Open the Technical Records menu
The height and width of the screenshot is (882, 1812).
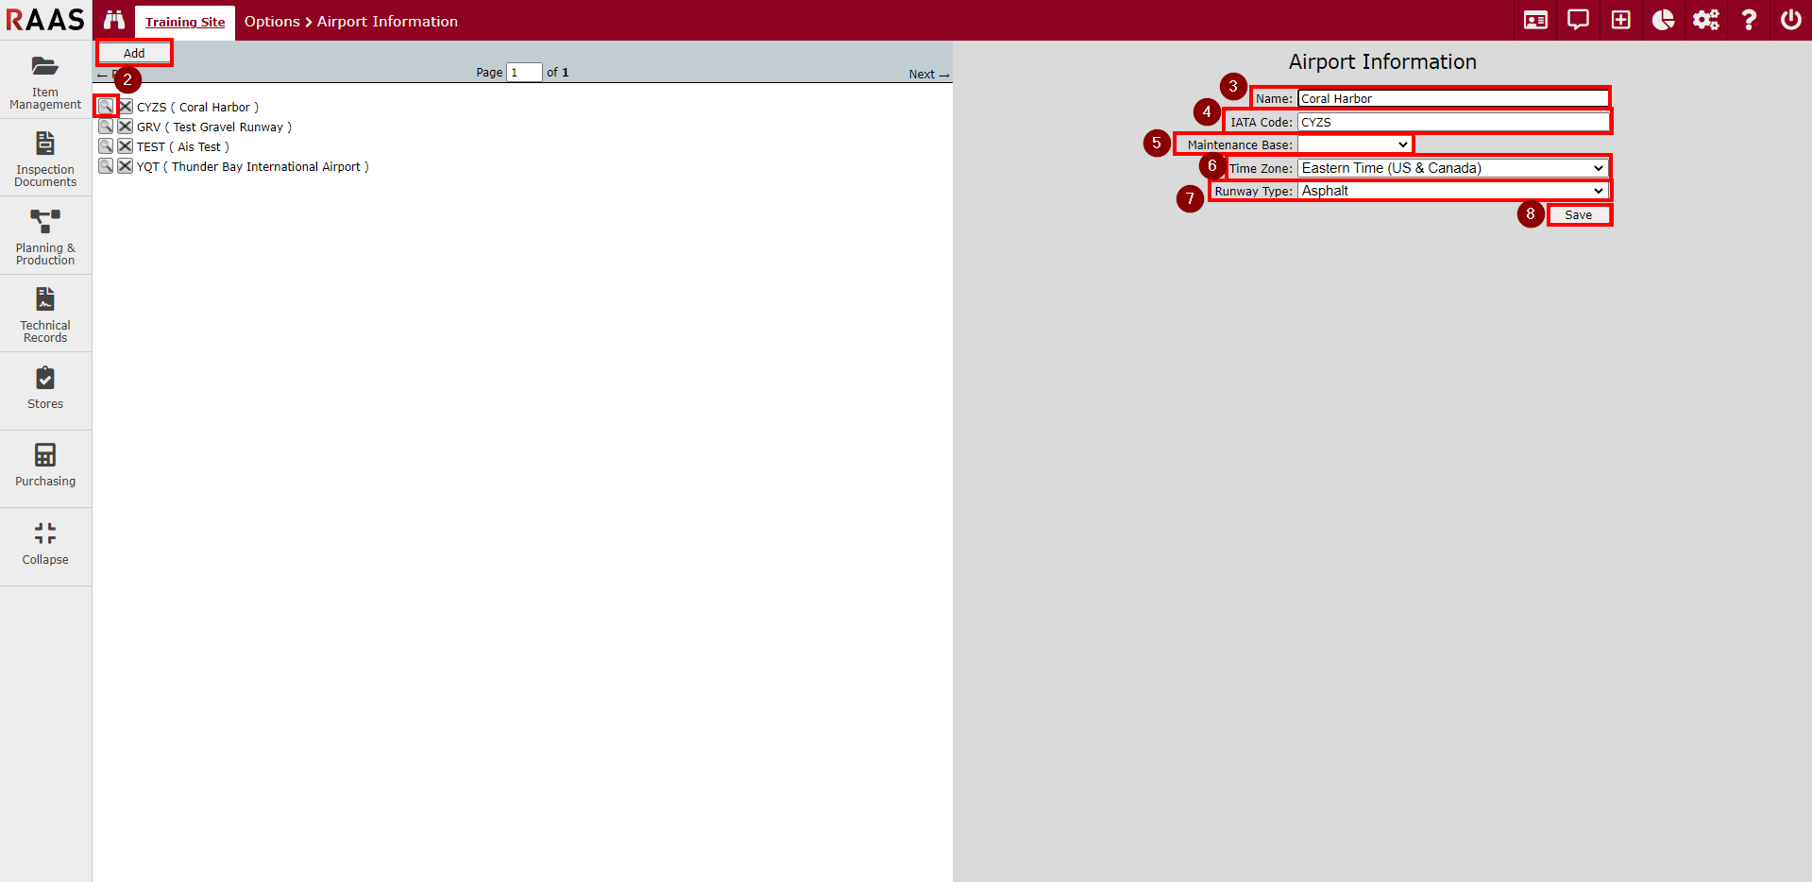(45, 314)
